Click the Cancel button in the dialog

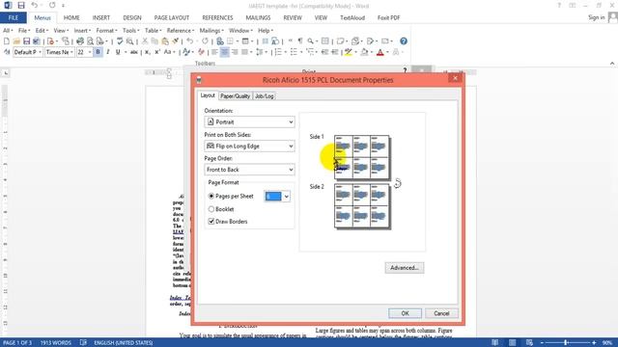point(441,313)
